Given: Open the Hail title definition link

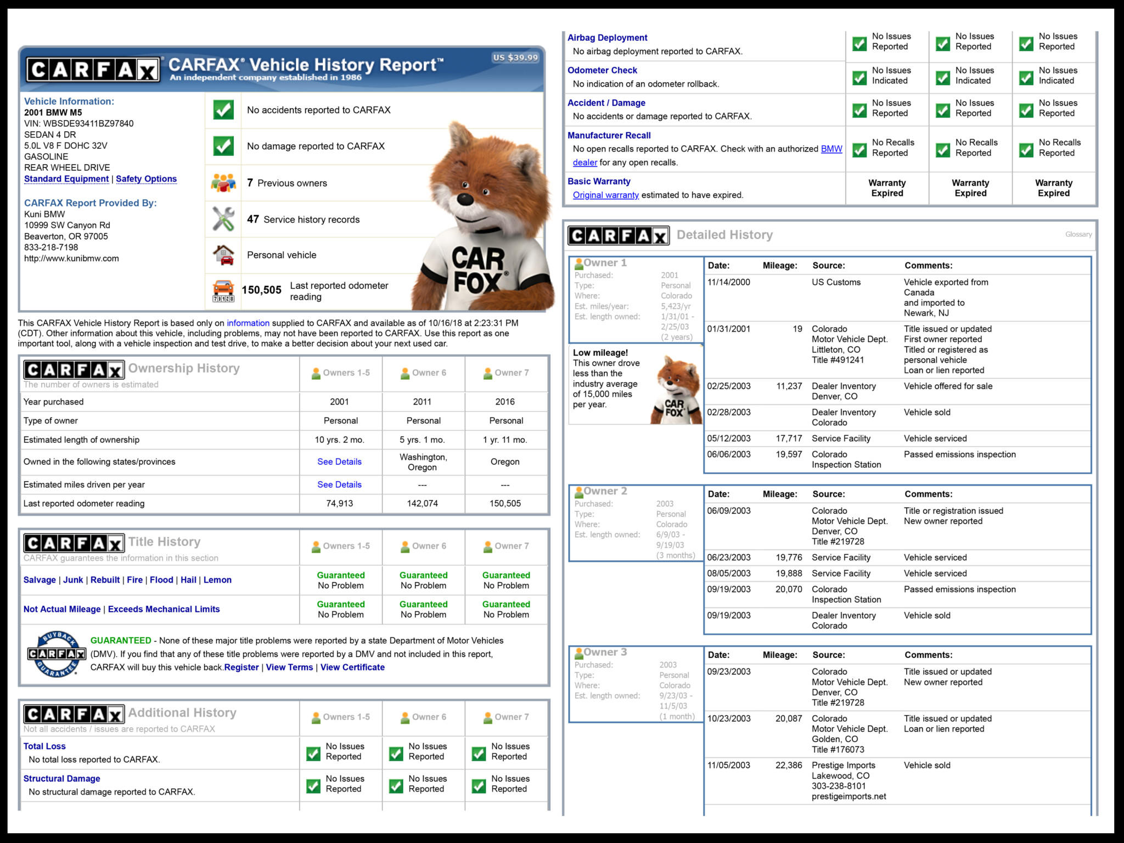Looking at the screenshot, I should coord(188,580).
